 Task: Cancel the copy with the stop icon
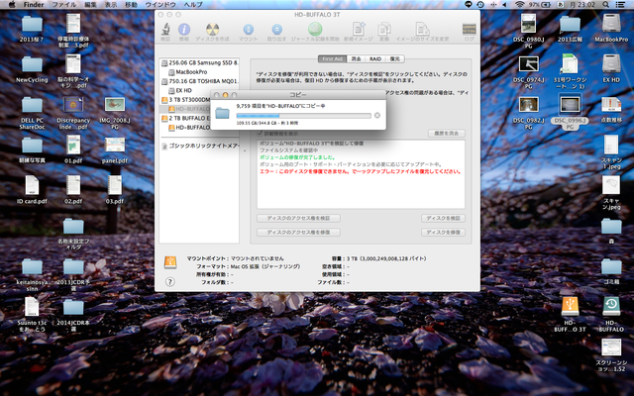pyautogui.click(x=377, y=116)
